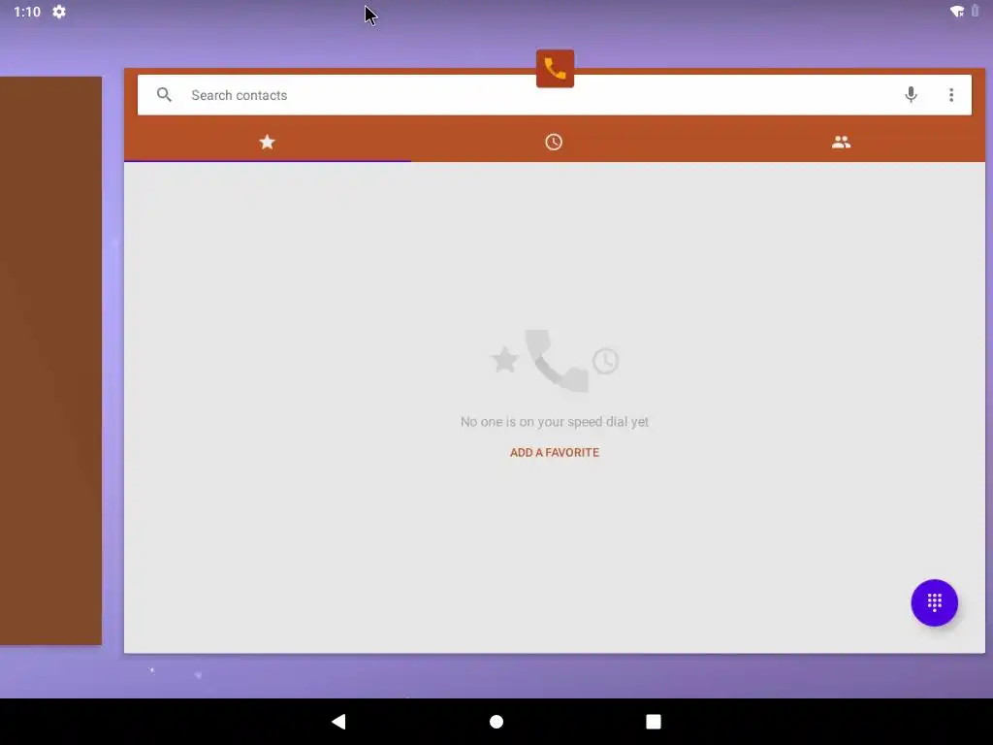
Task: Activate voice search microphone icon
Action: click(x=911, y=94)
